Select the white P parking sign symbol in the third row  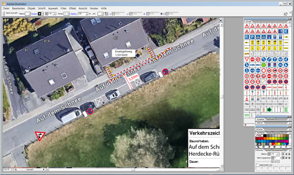[252, 37]
